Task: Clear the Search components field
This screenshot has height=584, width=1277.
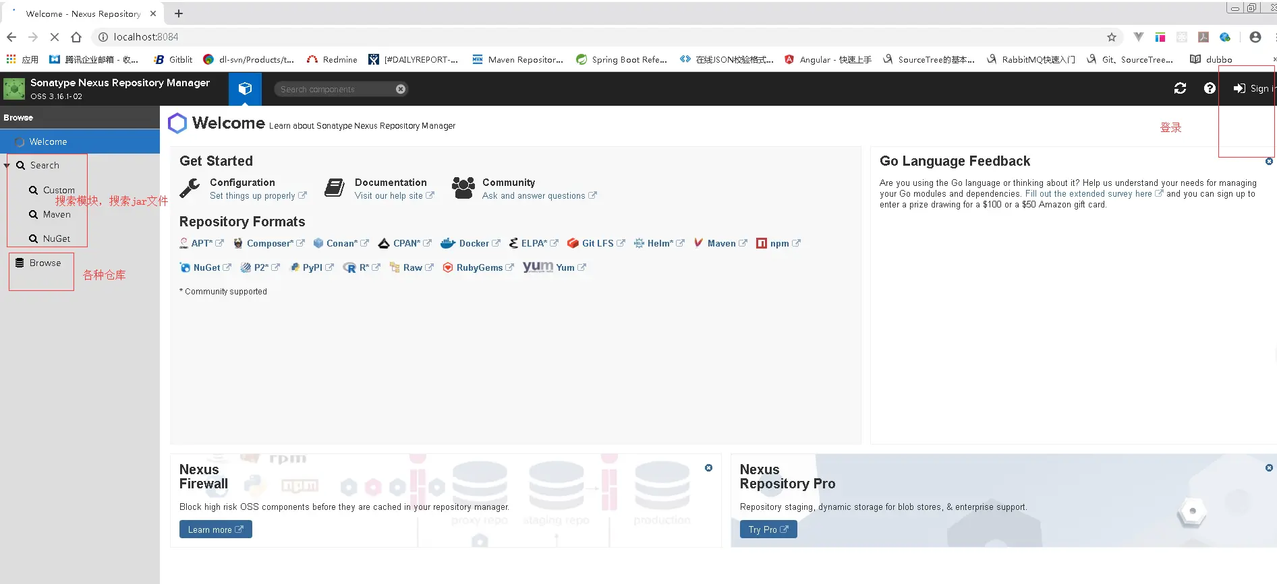Action: click(x=401, y=89)
